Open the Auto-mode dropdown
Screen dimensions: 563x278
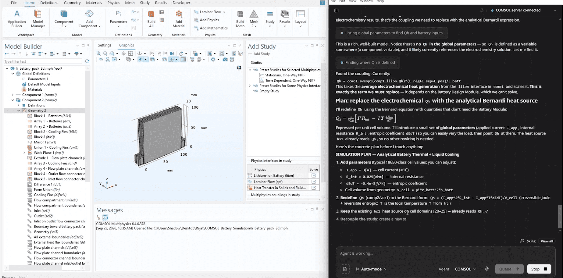pos(371,269)
